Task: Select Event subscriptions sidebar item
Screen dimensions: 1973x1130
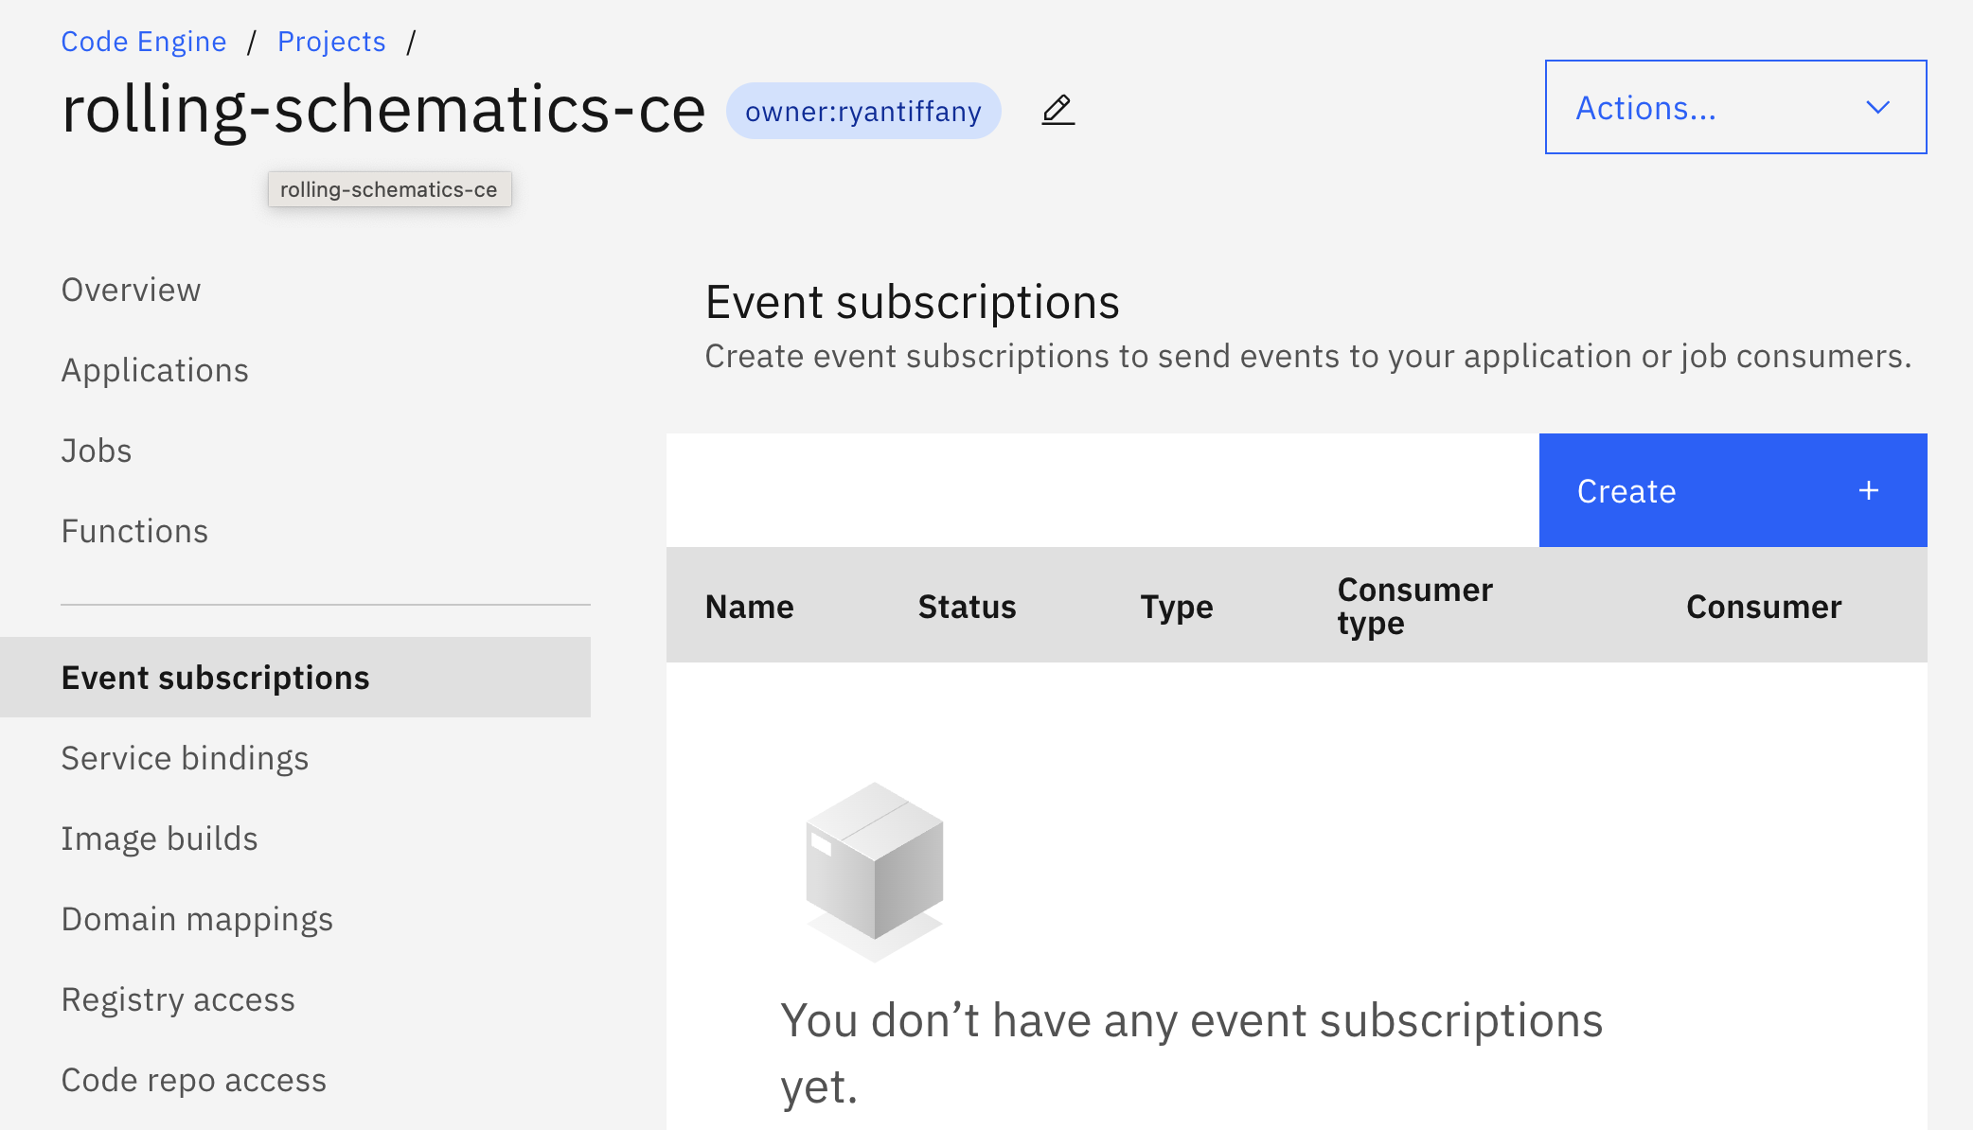Action: click(216, 678)
